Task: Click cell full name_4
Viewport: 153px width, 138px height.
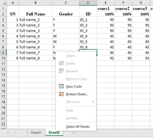Action: (x=36, y=36)
